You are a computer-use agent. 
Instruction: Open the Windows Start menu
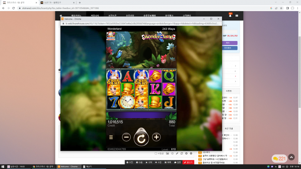click(x=3, y=167)
